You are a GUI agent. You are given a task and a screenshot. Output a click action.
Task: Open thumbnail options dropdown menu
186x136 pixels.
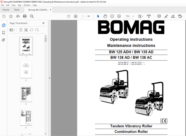click(12, 30)
